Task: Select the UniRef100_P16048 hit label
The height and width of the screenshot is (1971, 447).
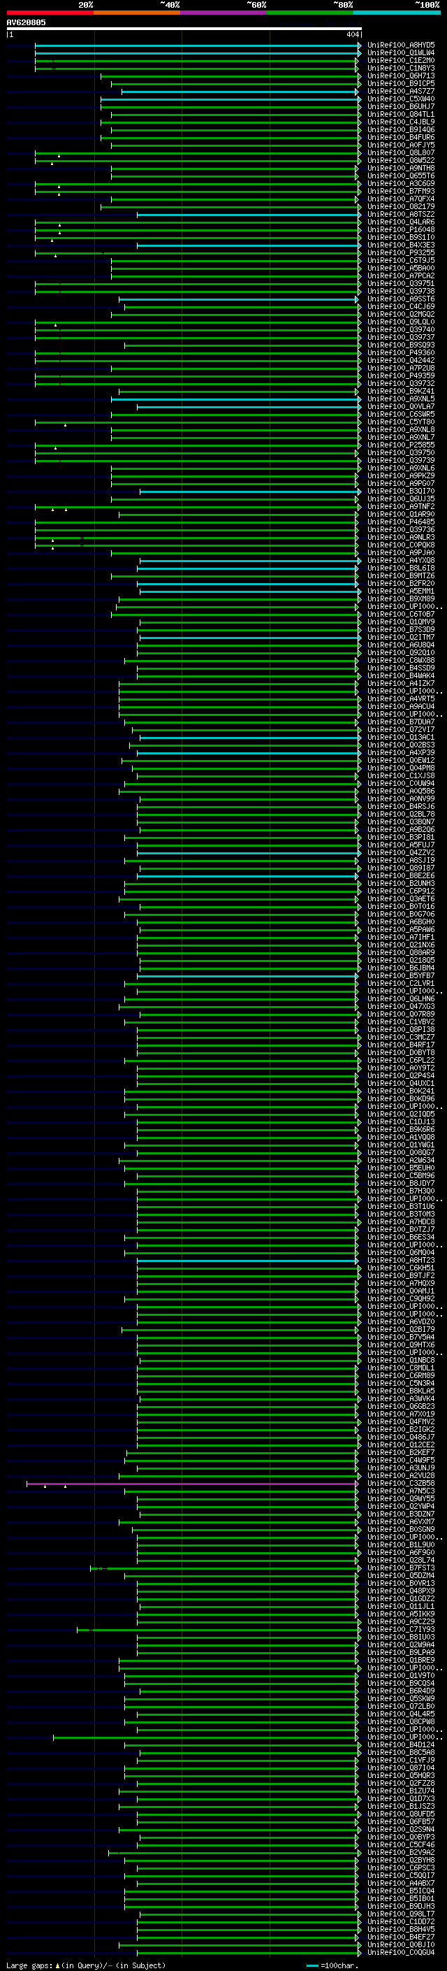Action: [x=400, y=229]
